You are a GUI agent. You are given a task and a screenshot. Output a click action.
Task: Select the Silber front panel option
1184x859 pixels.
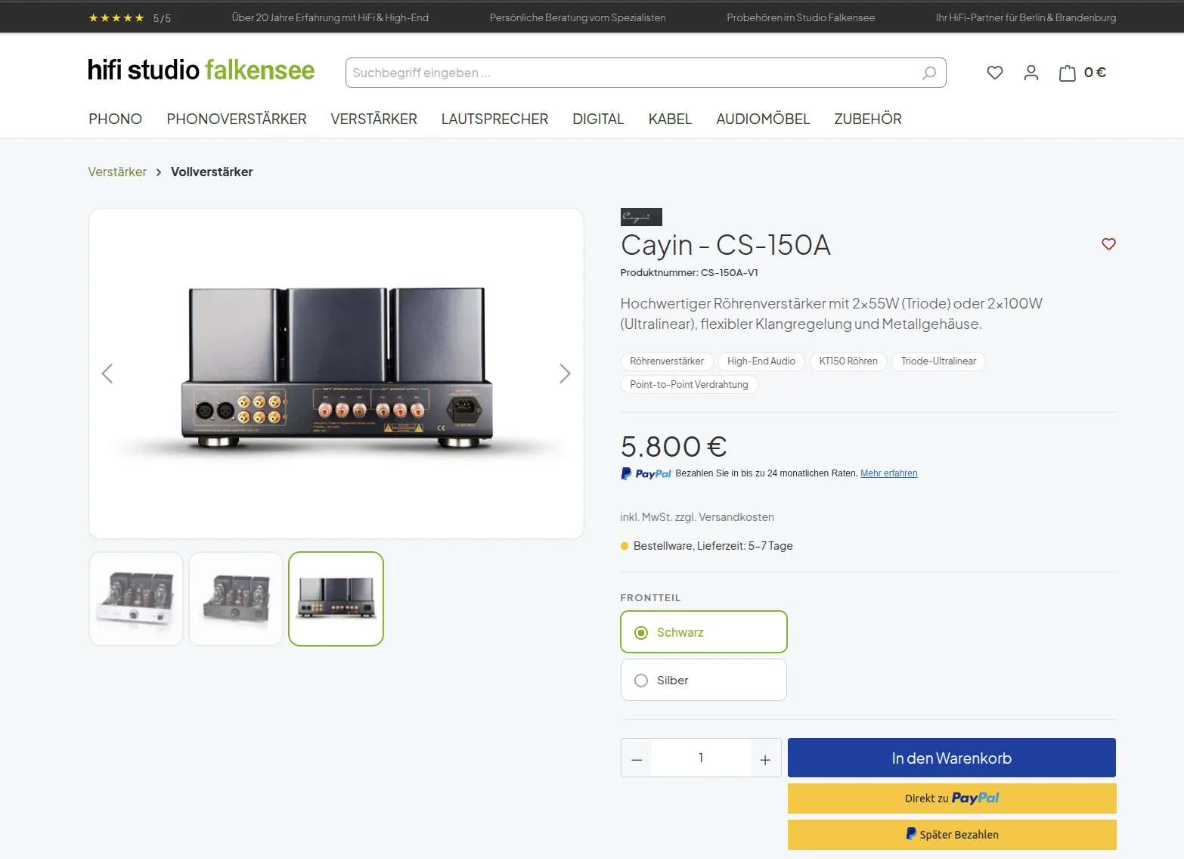(x=704, y=680)
